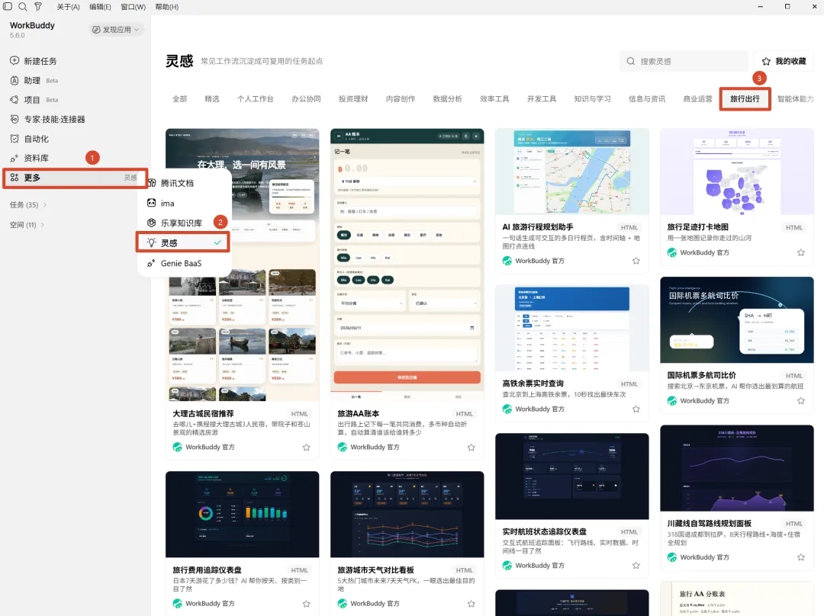Open 我的收藏 favorites button
This screenshot has height=616, width=824.
[784, 62]
